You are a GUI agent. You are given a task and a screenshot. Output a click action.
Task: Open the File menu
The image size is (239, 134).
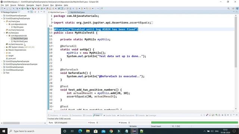tap(2, 5)
